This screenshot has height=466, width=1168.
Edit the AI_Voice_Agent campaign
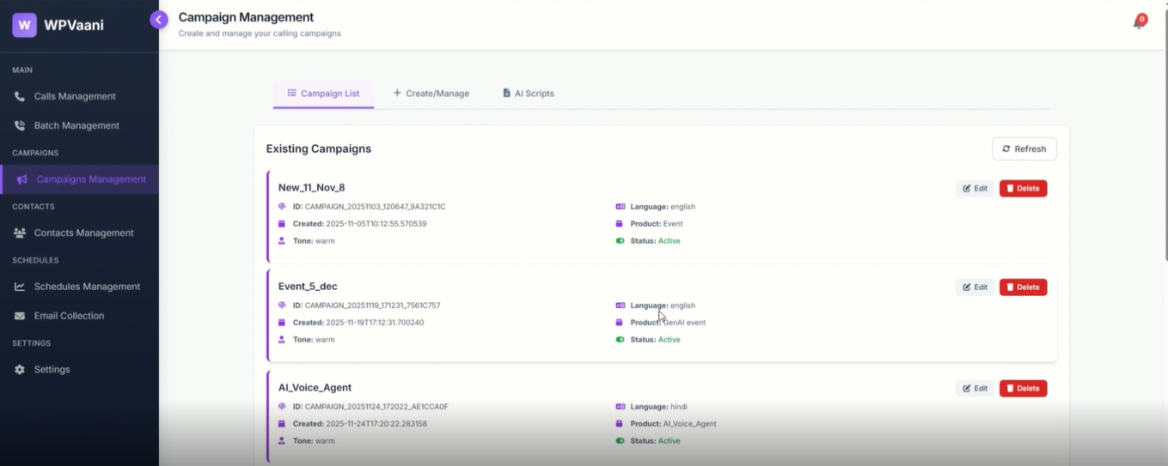pyautogui.click(x=975, y=388)
